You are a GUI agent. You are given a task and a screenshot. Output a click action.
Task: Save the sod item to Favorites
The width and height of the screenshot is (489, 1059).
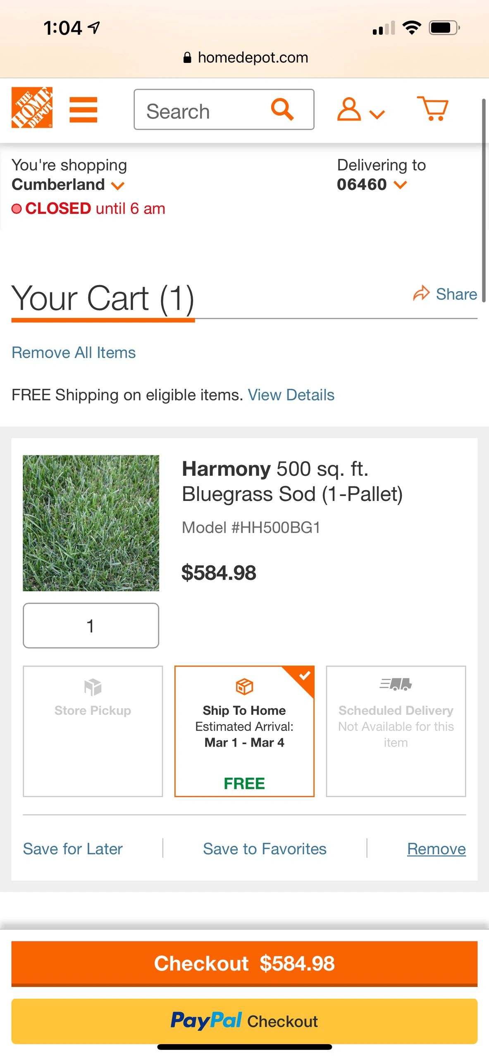pos(265,848)
